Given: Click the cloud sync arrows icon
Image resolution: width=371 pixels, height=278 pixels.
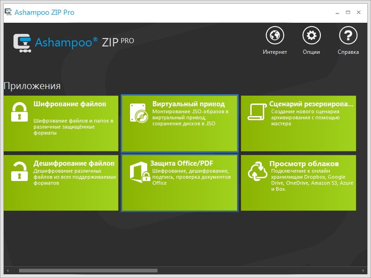Looking at the screenshot, I should (x=257, y=171).
